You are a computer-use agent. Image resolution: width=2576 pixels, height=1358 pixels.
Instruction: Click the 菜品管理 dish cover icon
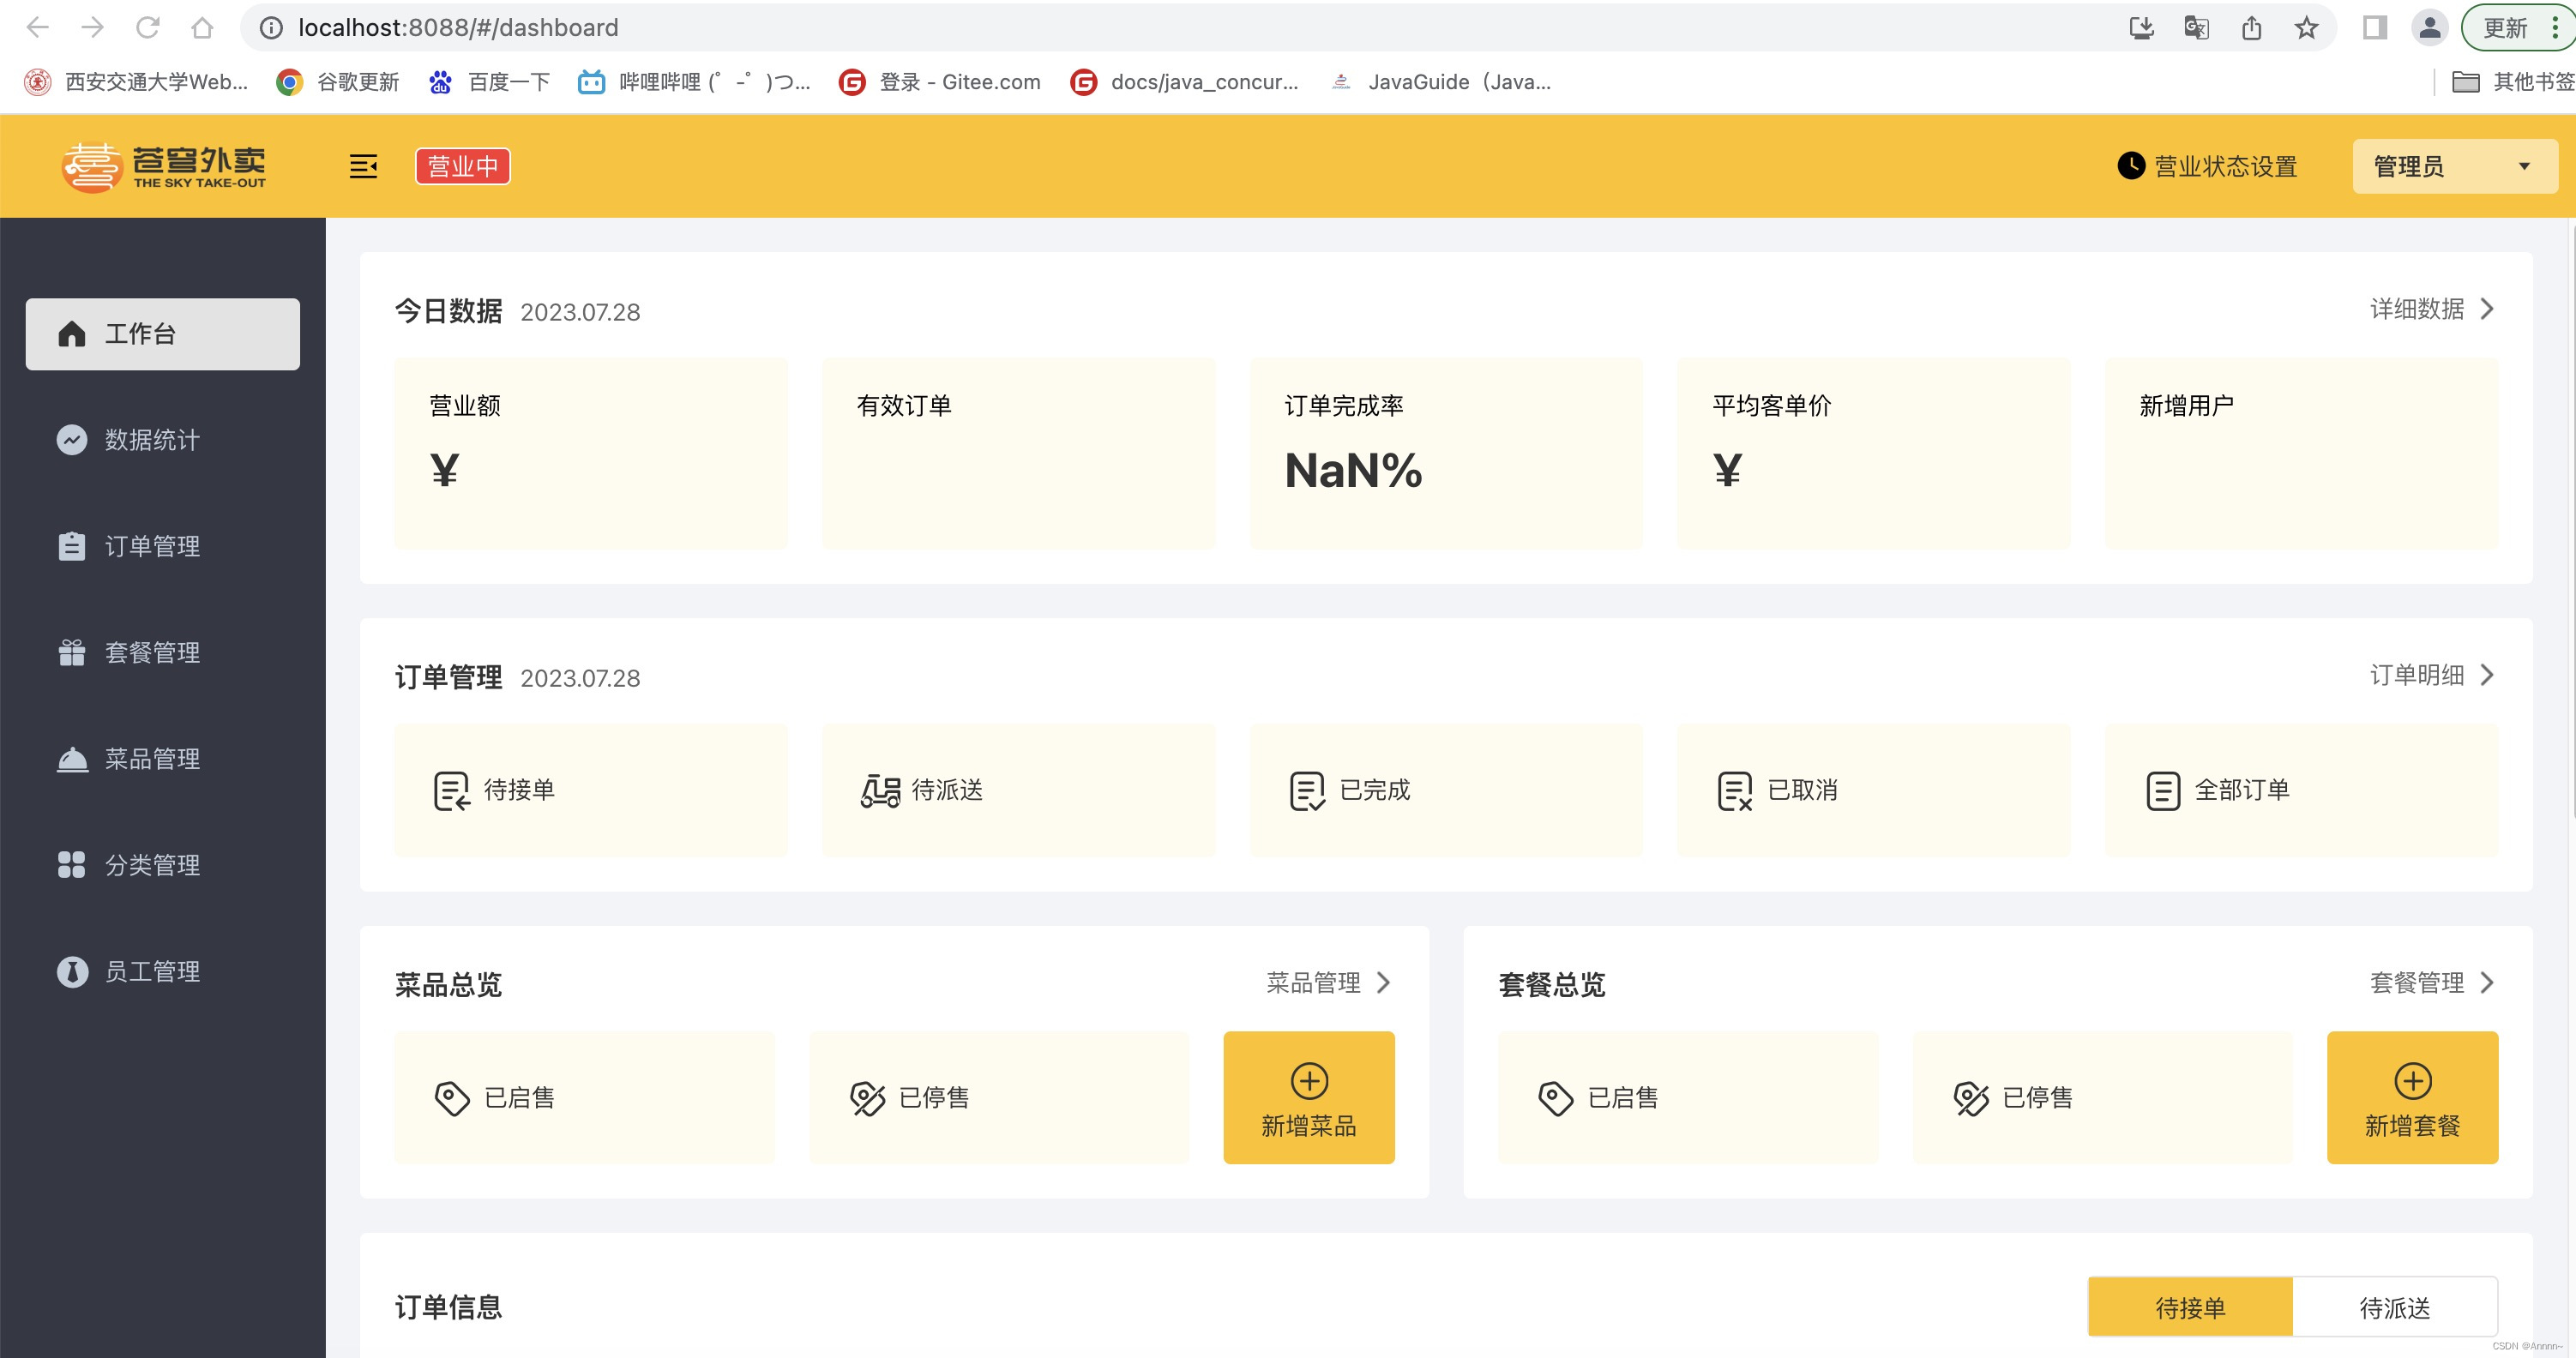click(72, 759)
